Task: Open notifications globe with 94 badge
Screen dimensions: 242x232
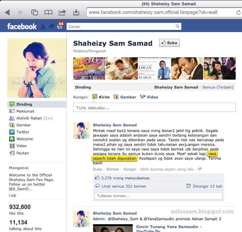Action: [60, 26]
